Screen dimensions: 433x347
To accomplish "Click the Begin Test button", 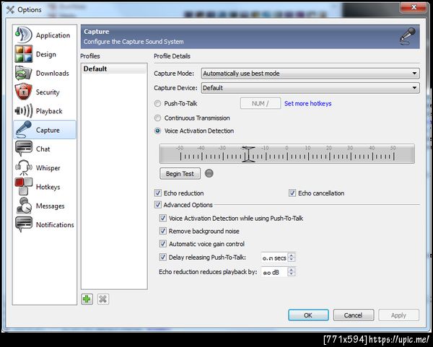I will [x=180, y=174].
